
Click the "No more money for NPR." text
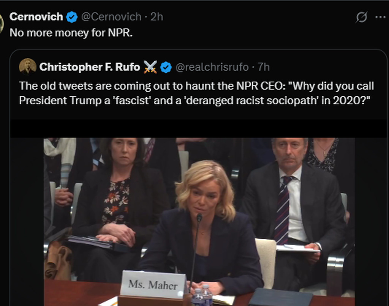coord(71,33)
